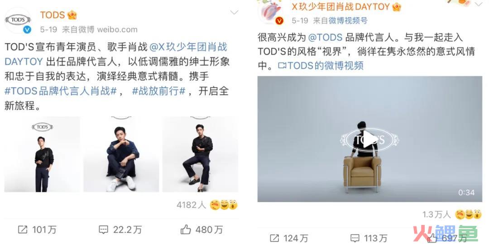Screen dimensions: 489x244
Task: Expand the right post options chevron
Action: click(479, 4)
